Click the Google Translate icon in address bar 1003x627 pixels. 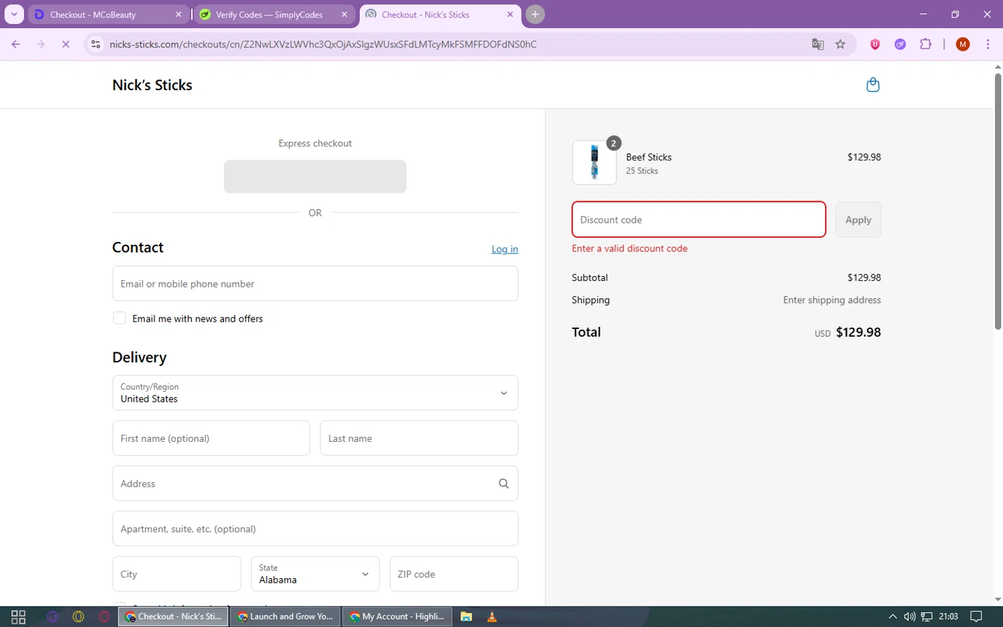tap(818, 44)
